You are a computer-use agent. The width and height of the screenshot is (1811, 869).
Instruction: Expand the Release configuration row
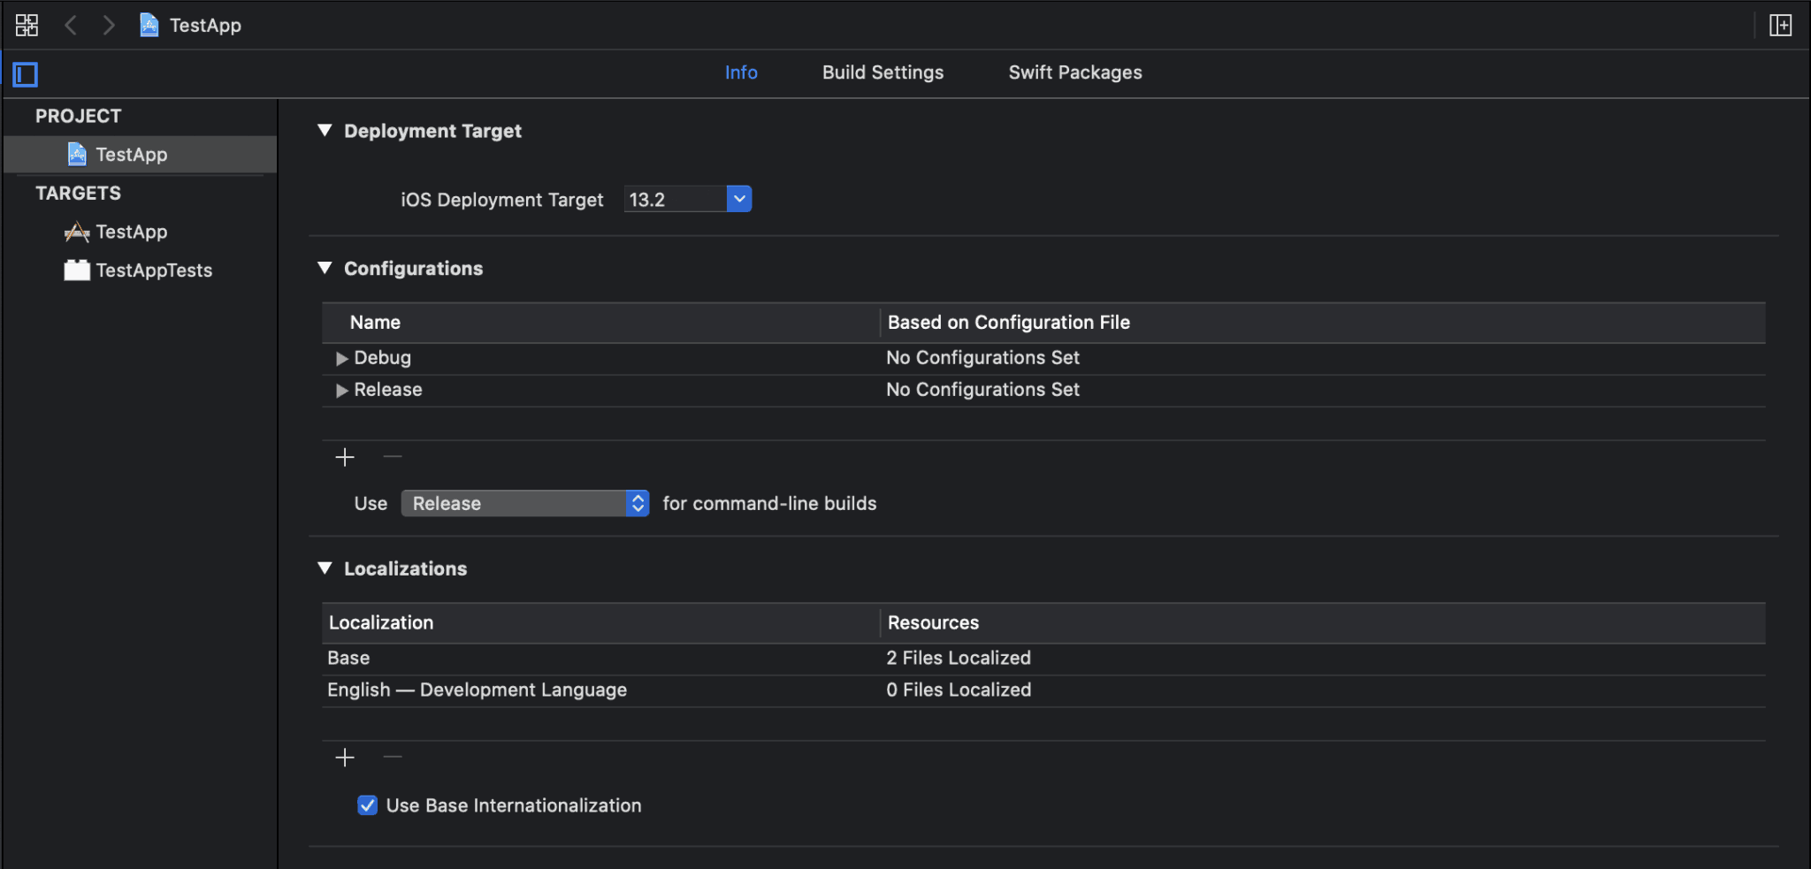(x=341, y=390)
